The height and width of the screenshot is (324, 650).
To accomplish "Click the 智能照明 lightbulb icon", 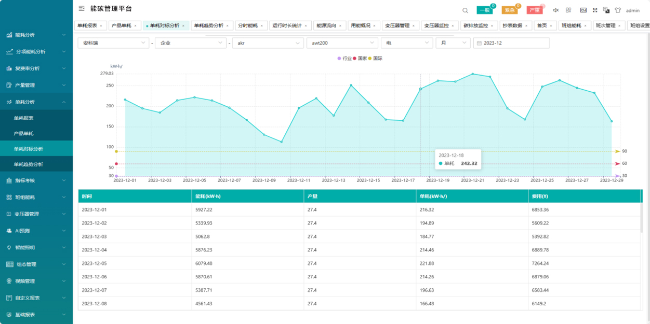I will [9, 248].
